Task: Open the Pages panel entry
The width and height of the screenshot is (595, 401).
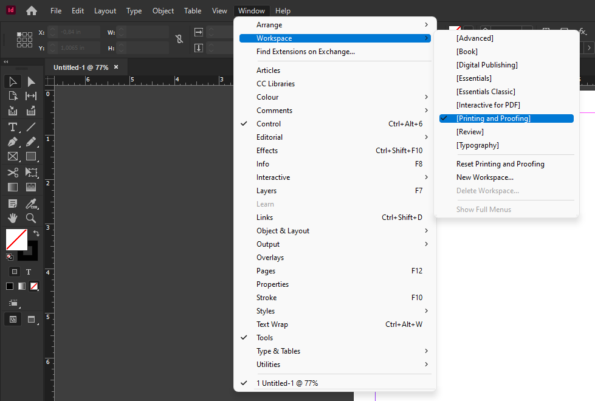Action: click(x=335, y=271)
